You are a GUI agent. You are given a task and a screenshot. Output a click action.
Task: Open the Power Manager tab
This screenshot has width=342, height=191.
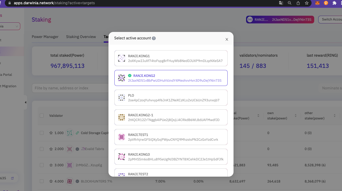coord(45,37)
